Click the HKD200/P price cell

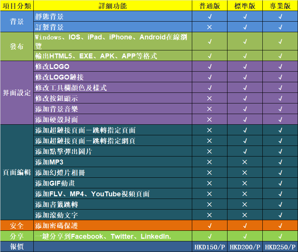coord(245,247)
